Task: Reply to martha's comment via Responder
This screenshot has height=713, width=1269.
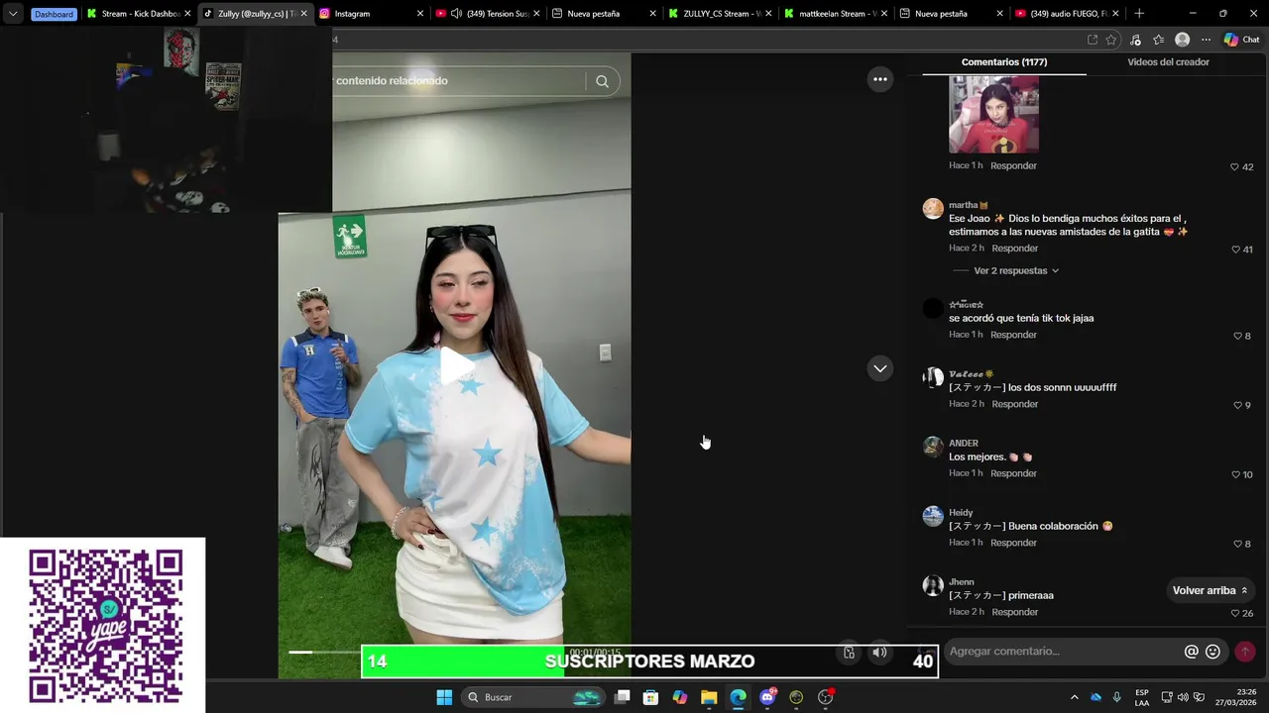Action: point(1014,249)
